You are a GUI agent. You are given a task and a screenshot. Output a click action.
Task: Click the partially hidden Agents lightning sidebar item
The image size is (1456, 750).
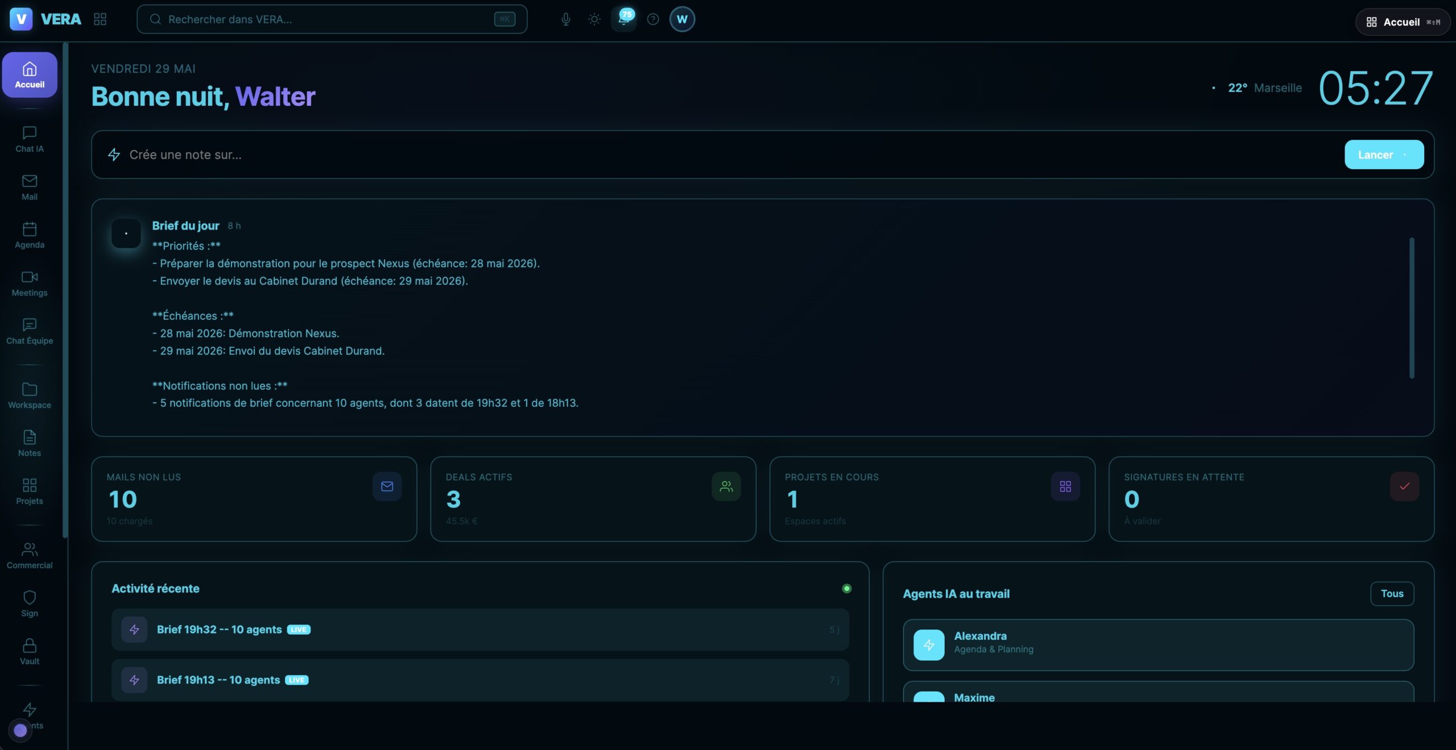(x=30, y=715)
